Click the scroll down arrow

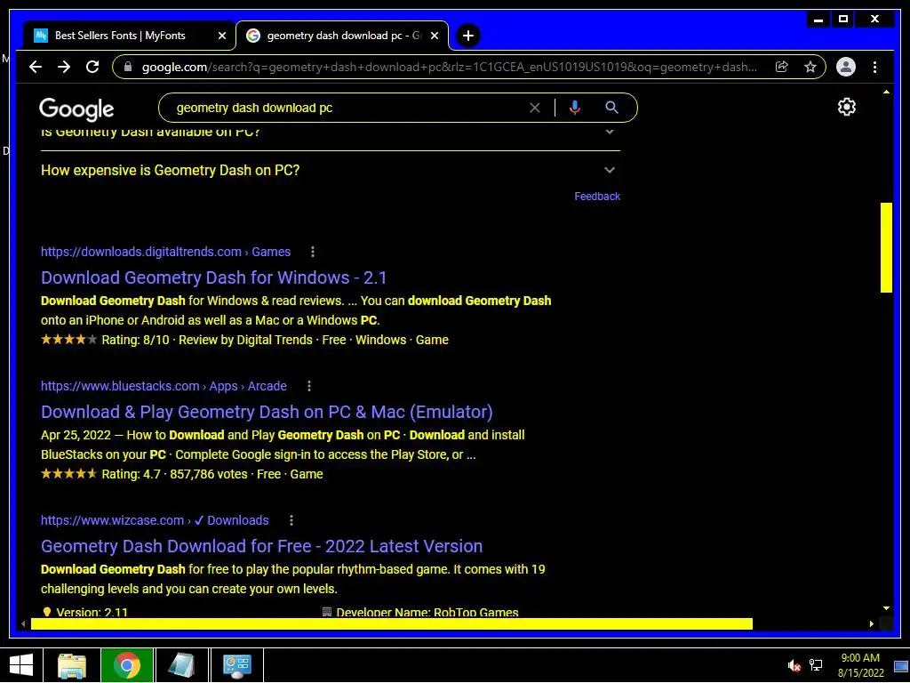[886, 608]
